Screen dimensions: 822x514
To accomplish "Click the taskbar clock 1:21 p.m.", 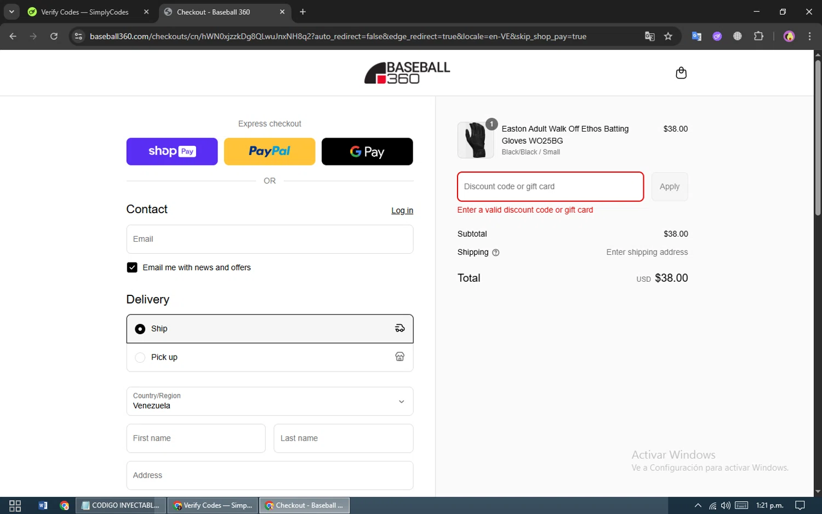I will click(769, 505).
